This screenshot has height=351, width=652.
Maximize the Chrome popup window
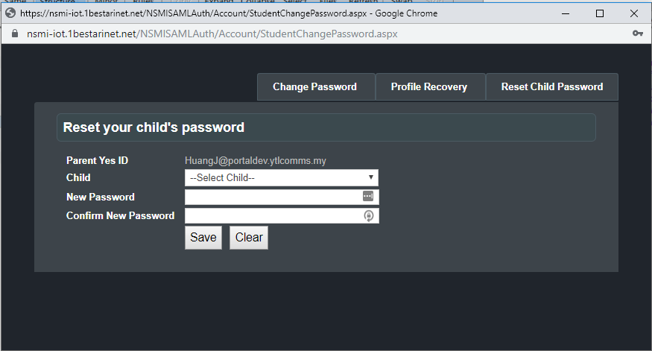pos(600,13)
